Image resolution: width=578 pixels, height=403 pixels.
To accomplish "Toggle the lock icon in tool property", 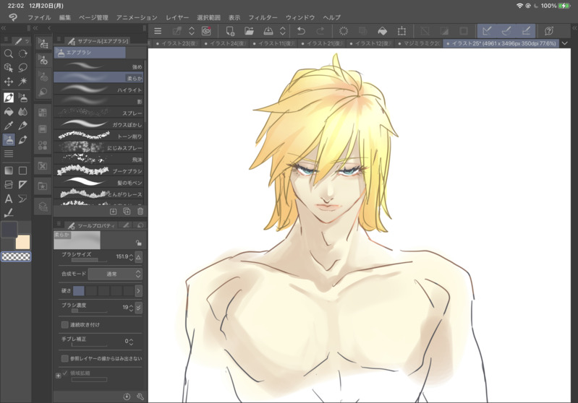I will [x=139, y=243].
